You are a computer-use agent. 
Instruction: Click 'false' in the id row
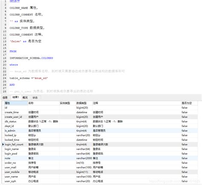[x=185, y=108]
